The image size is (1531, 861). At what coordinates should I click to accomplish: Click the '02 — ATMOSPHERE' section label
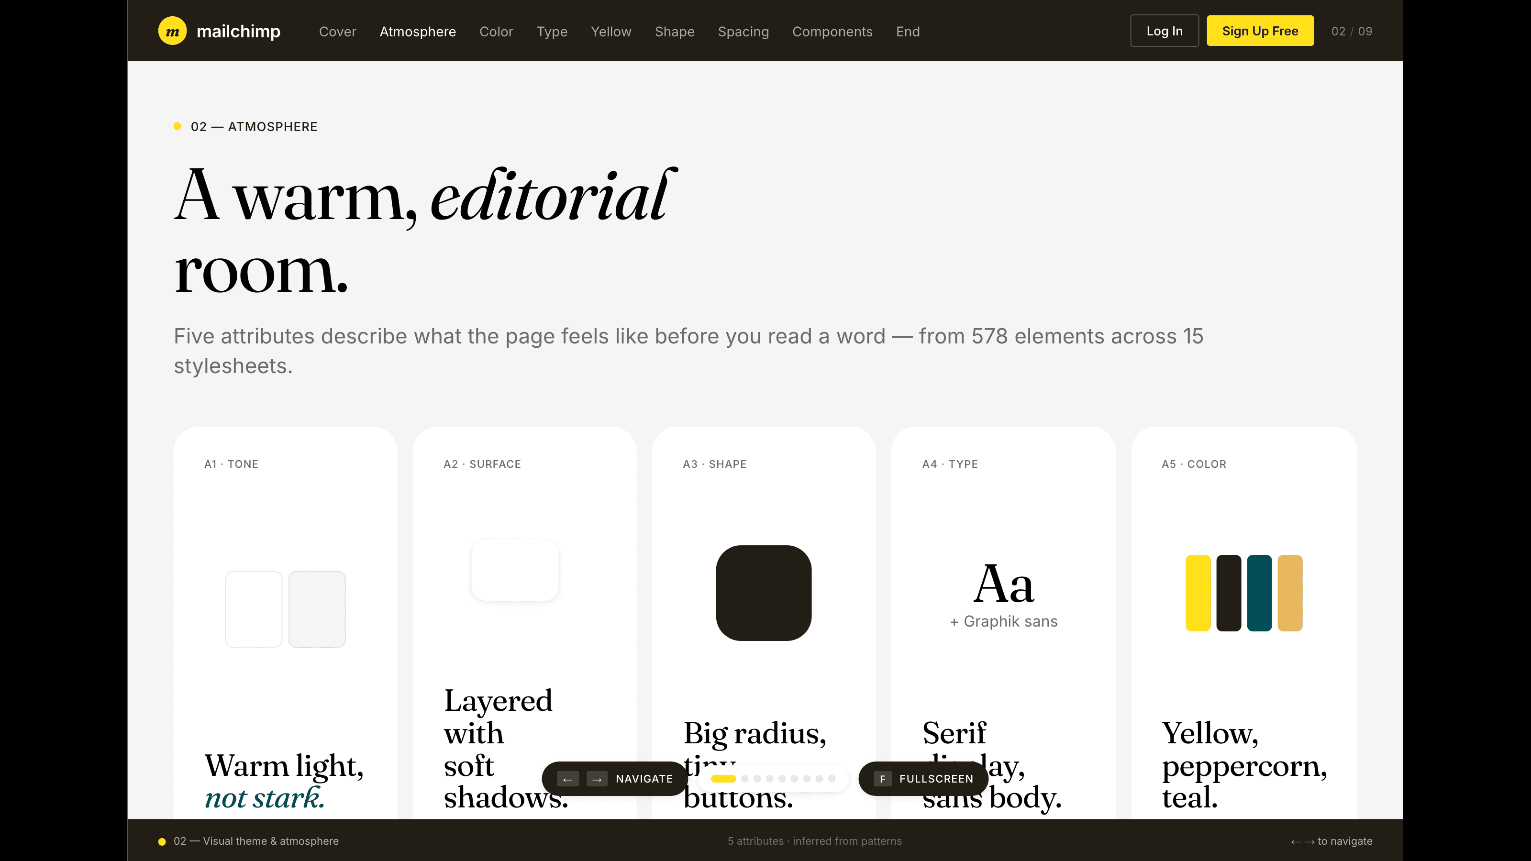[254, 127]
